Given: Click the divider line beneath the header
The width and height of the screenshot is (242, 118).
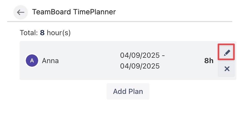Looking at the screenshot, I should (120, 21).
